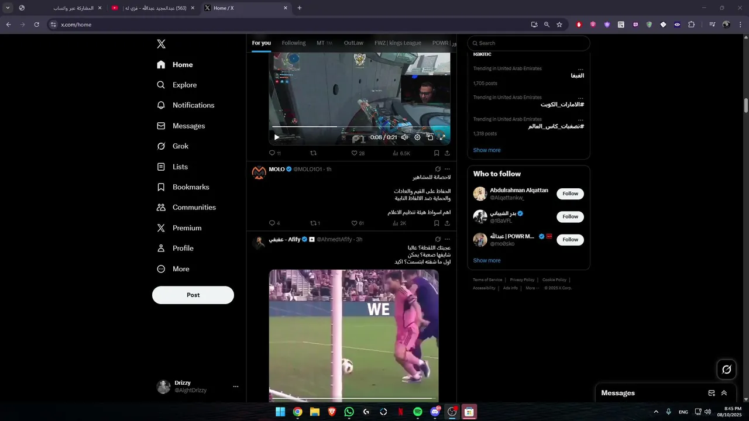Expand the Messages drawer
The image size is (749, 421).
point(724,393)
